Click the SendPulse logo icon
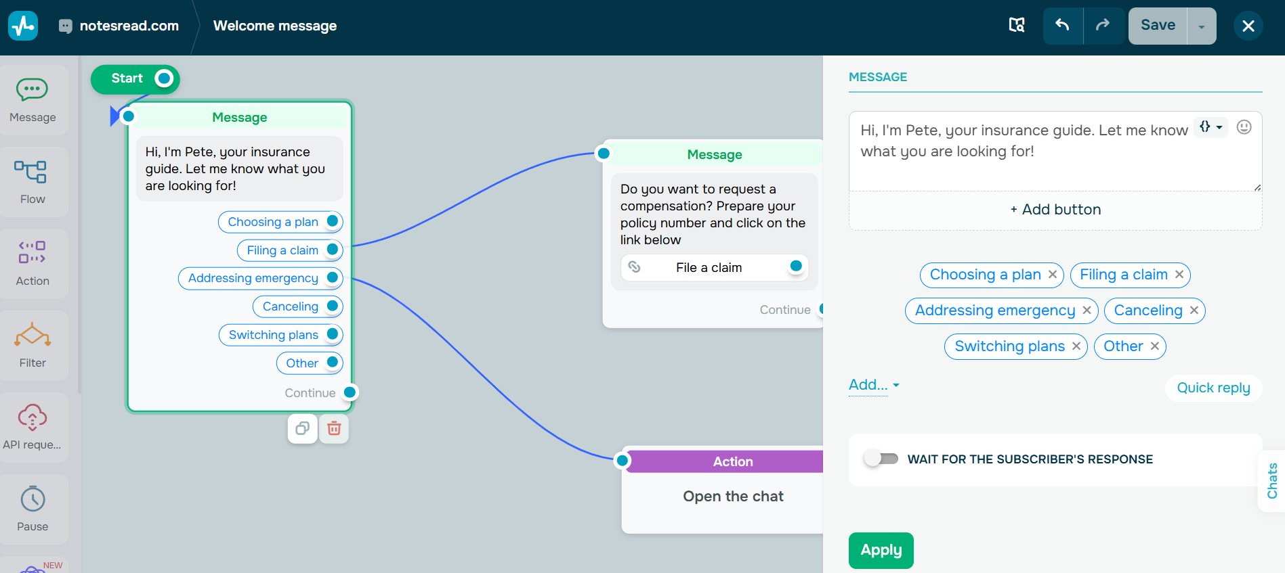Screen dimensions: 1285x573 pyautogui.click(x=23, y=26)
